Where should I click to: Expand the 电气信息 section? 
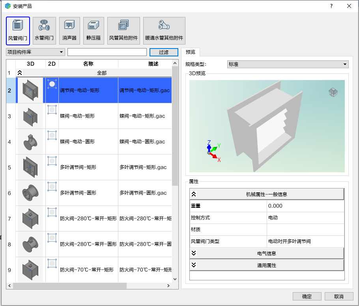pyautogui.click(x=194, y=253)
